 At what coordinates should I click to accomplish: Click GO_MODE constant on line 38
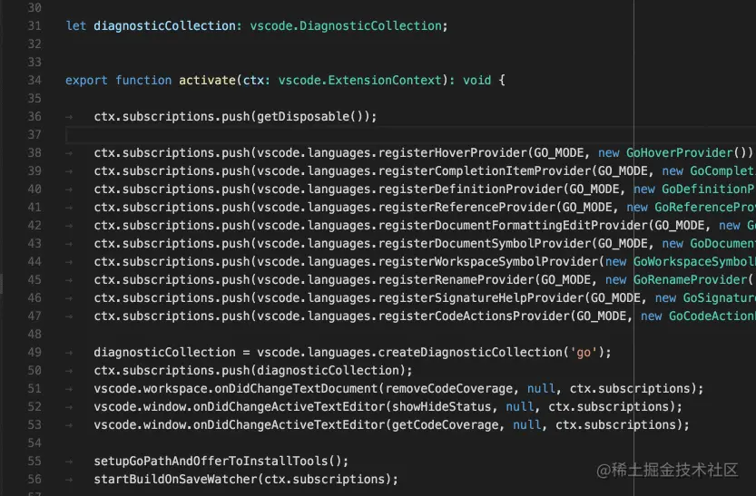pos(559,152)
